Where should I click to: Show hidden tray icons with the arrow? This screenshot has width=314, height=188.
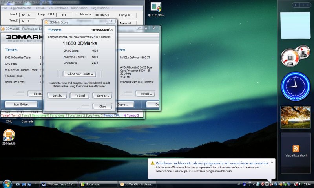[x=254, y=184]
